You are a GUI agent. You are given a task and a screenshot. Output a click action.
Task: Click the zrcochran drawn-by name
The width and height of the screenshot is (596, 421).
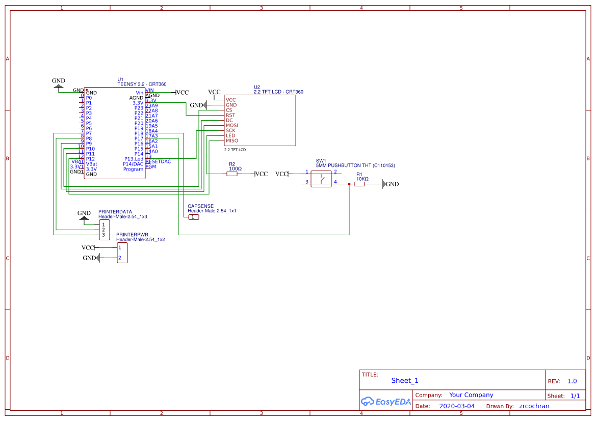[534, 406]
